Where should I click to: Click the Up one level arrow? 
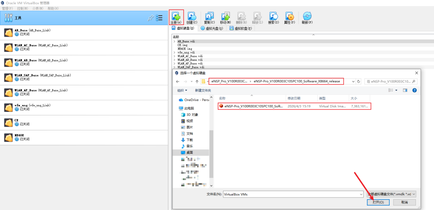coord(197,81)
